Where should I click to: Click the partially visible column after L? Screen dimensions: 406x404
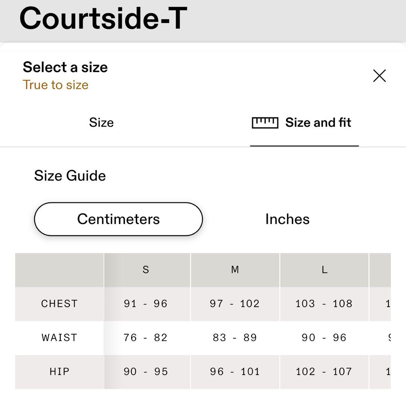380,270
